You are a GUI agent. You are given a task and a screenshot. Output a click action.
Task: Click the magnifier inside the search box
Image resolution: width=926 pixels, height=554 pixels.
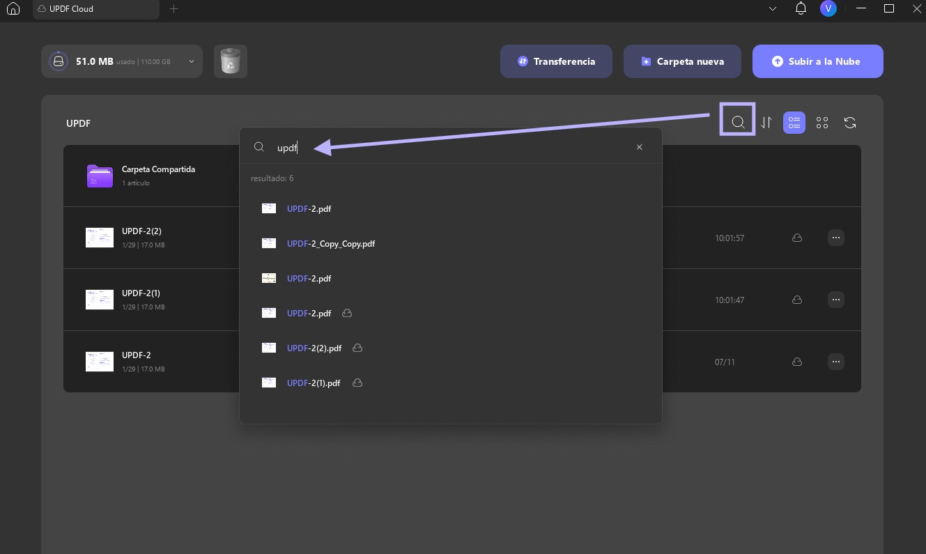click(x=258, y=147)
